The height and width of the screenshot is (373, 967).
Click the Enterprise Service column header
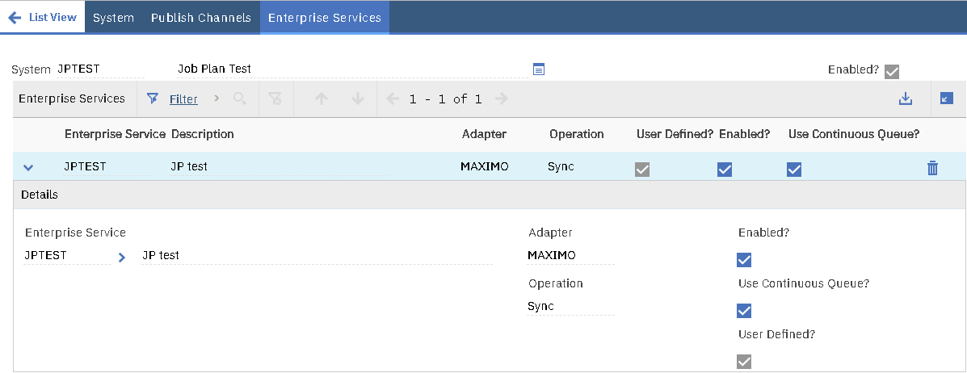[115, 134]
